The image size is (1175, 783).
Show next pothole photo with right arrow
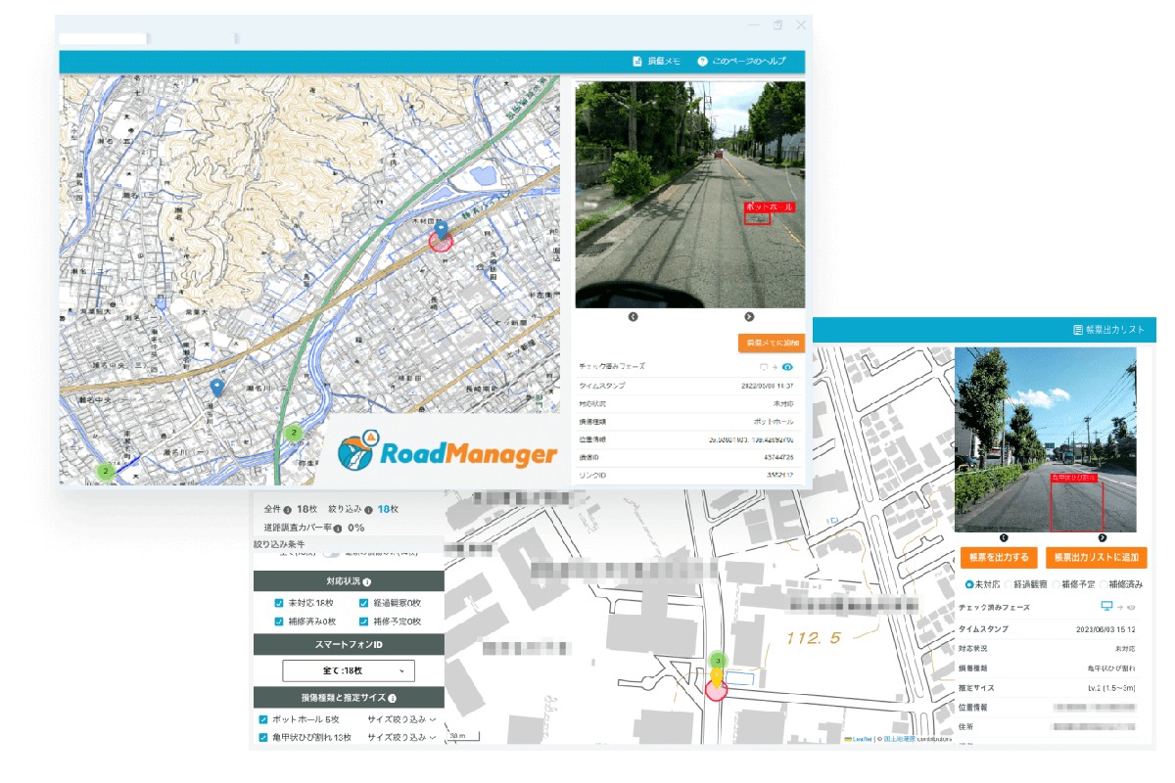coord(749,317)
